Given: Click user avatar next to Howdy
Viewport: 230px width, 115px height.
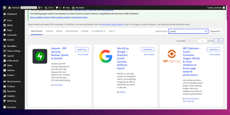Looking at the screenshot, I should coord(224,8).
